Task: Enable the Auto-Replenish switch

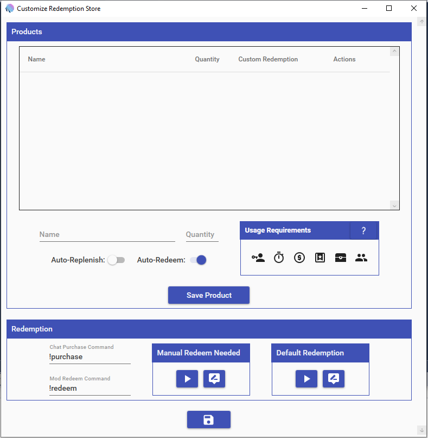Action: pos(116,260)
